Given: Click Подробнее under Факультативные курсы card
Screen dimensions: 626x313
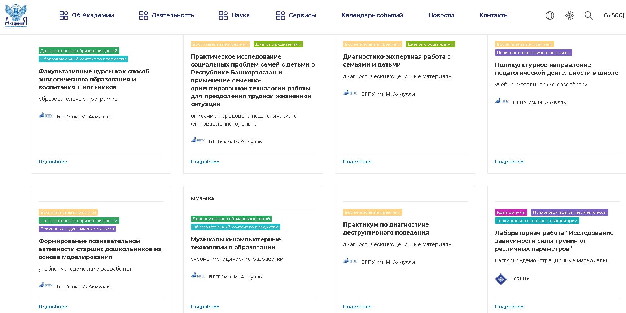Looking at the screenshot, I should point(53,162).
